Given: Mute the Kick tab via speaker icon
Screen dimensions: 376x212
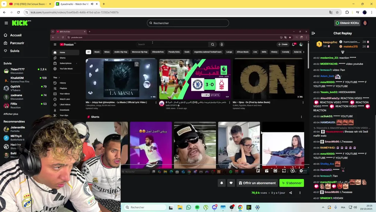Looking at the screenshot, I should (x=92, y=4).
